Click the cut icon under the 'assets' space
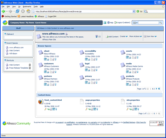The image size is (166, 138). point(130,57)
